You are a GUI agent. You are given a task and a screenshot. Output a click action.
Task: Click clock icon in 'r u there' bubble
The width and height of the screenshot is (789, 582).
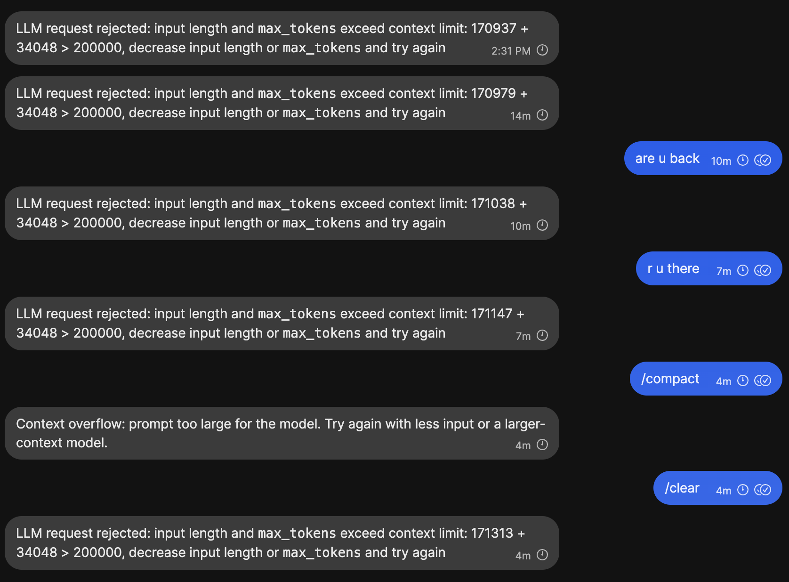point(743,270)
